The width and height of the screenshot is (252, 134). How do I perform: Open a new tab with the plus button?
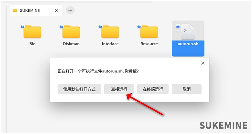70,10
